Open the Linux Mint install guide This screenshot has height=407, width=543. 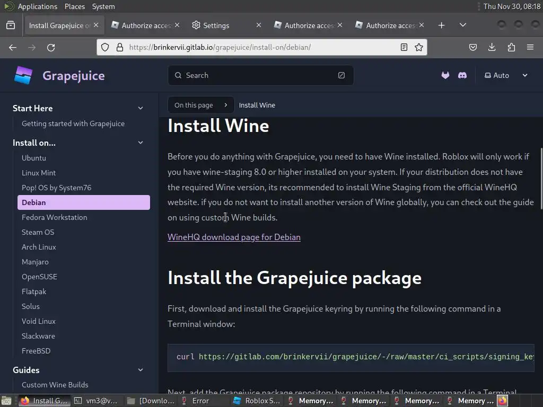pos(38,173)
